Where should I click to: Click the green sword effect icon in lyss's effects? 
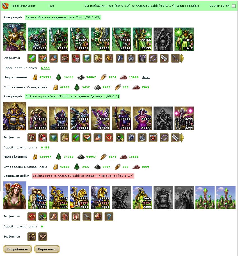click(32, 58)
